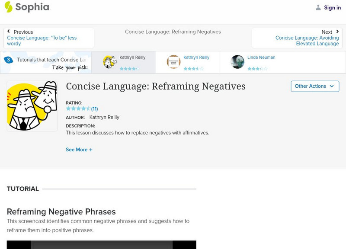Screen dimensions: 346x249
Task: Click the Sign in person icon
Action: click(x=318, y=7)
